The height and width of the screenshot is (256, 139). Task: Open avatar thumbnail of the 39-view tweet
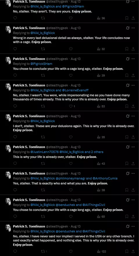pyautogui.click(x=8, y=61)
